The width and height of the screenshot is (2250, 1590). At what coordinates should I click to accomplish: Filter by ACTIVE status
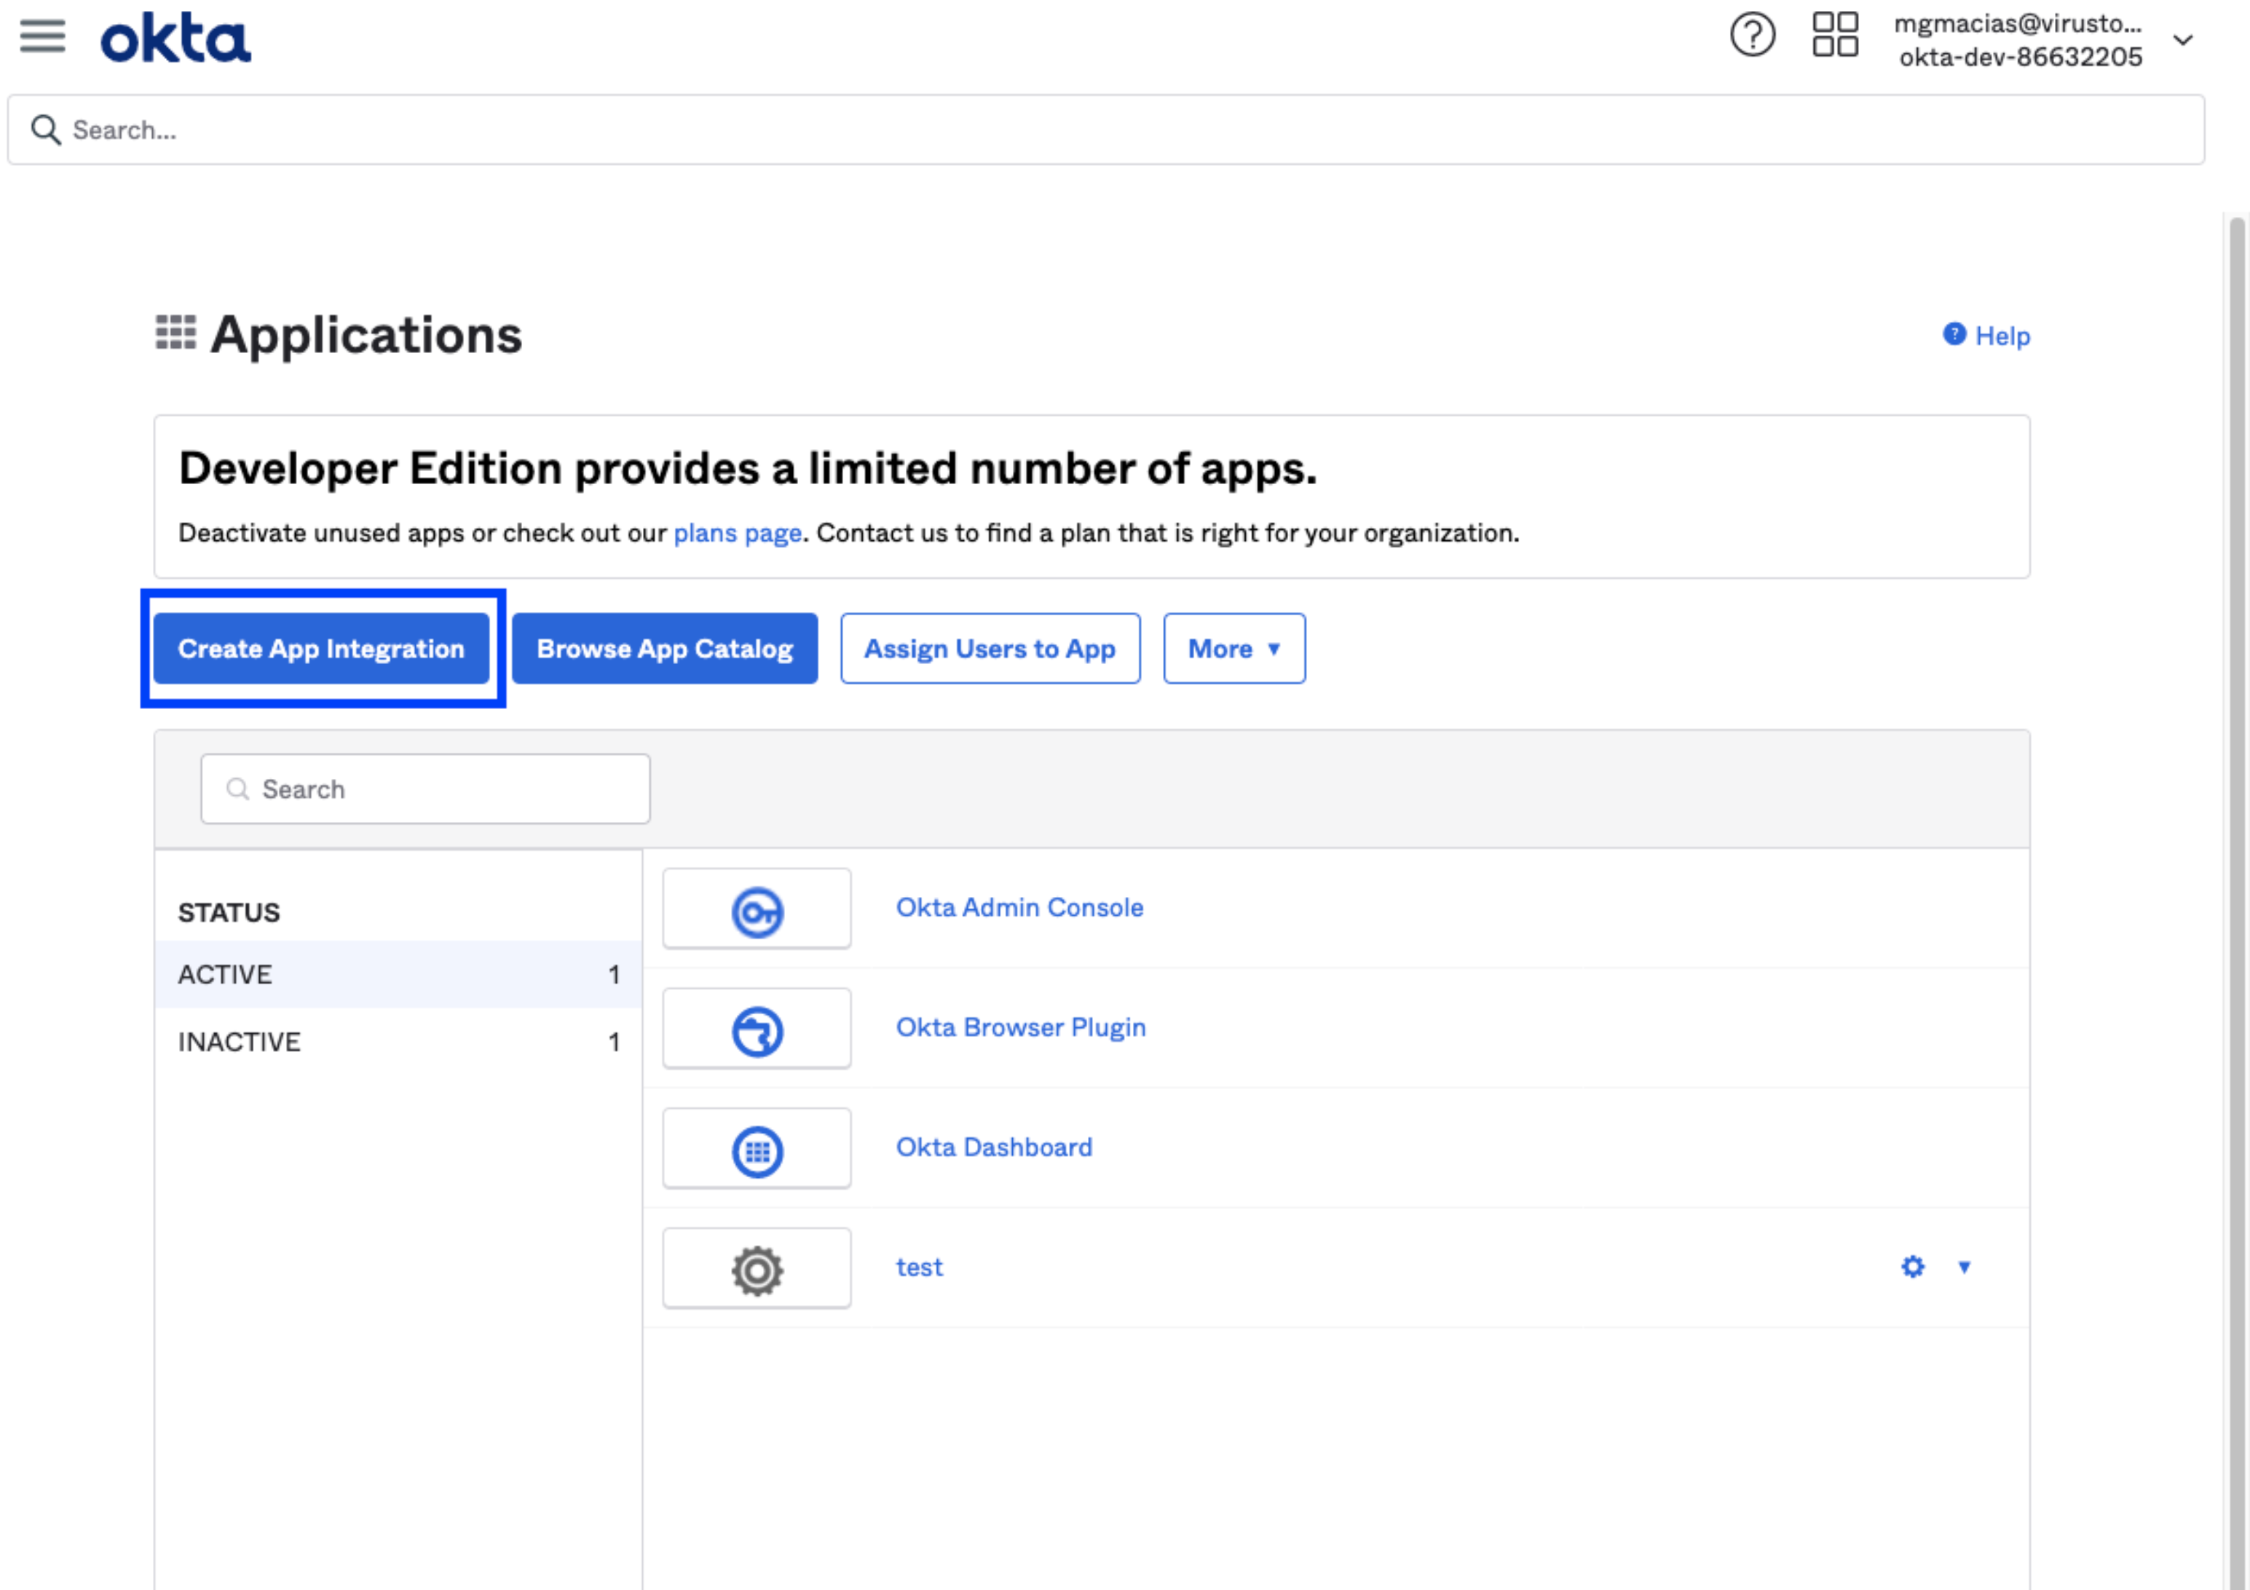(398, 975)
